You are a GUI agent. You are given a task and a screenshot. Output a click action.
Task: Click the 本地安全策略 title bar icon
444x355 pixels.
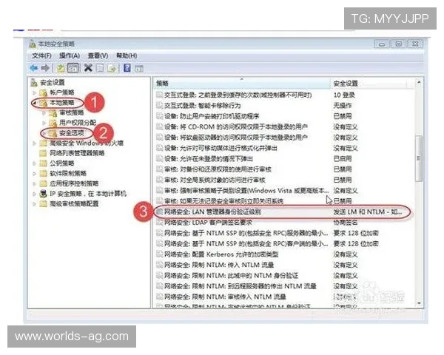coord(33,44)
